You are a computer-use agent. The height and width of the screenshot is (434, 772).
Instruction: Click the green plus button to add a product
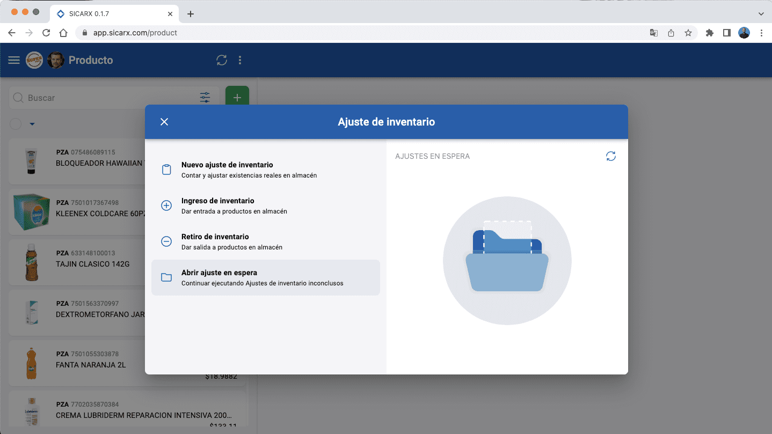[237, 97]
